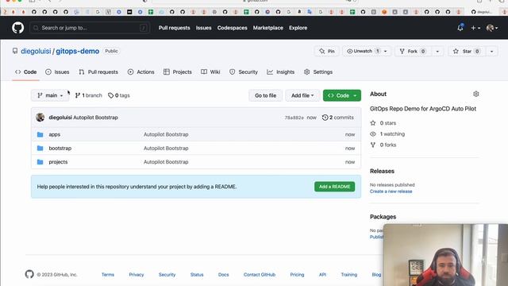
Task: Switch to the repository Issues tab
Action: coord(57,72)
